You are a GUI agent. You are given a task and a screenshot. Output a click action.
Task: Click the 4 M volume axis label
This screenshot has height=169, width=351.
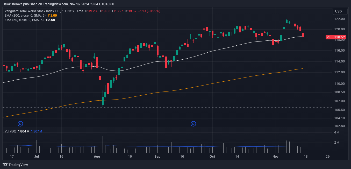[x=337, y=132]
